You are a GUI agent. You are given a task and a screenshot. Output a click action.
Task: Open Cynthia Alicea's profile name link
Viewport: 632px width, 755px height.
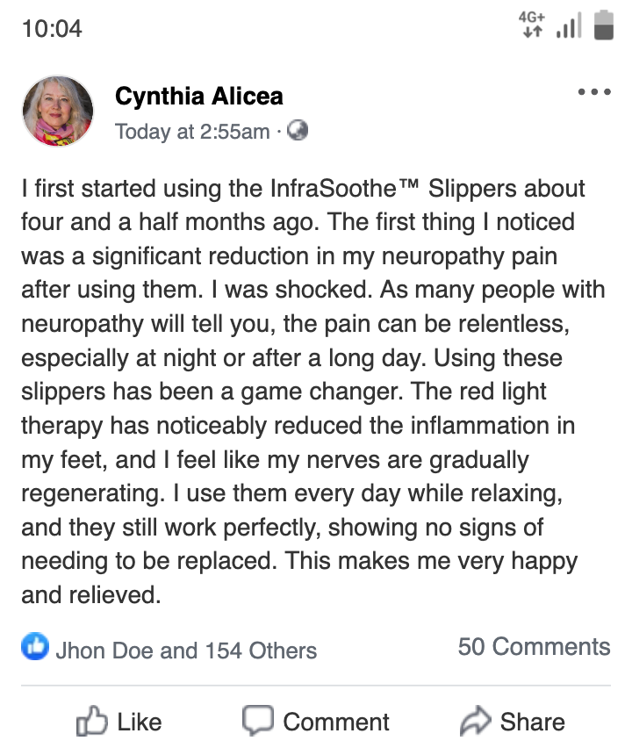pyautogui.click(x=199, y=97)
